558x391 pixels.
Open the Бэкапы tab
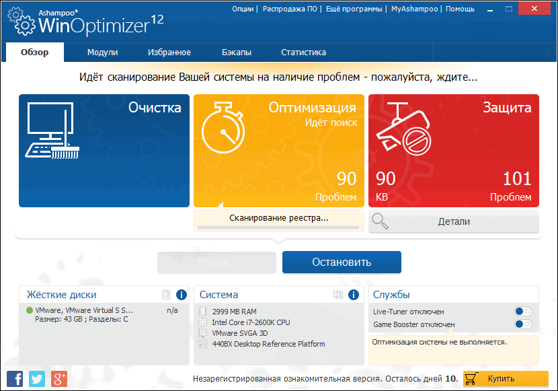point(237,52)
